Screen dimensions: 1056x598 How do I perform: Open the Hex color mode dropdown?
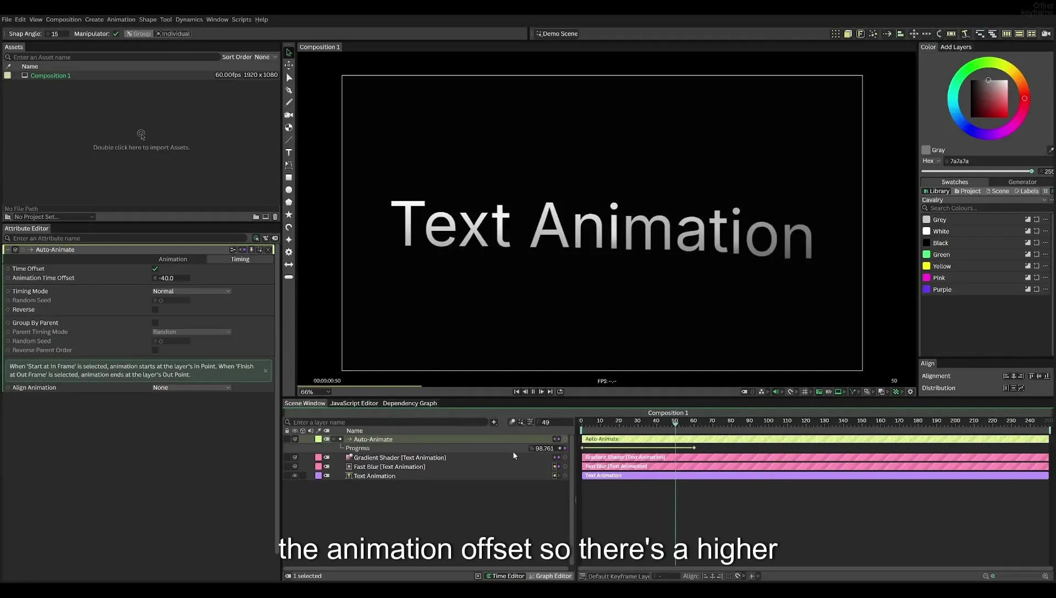932,161
